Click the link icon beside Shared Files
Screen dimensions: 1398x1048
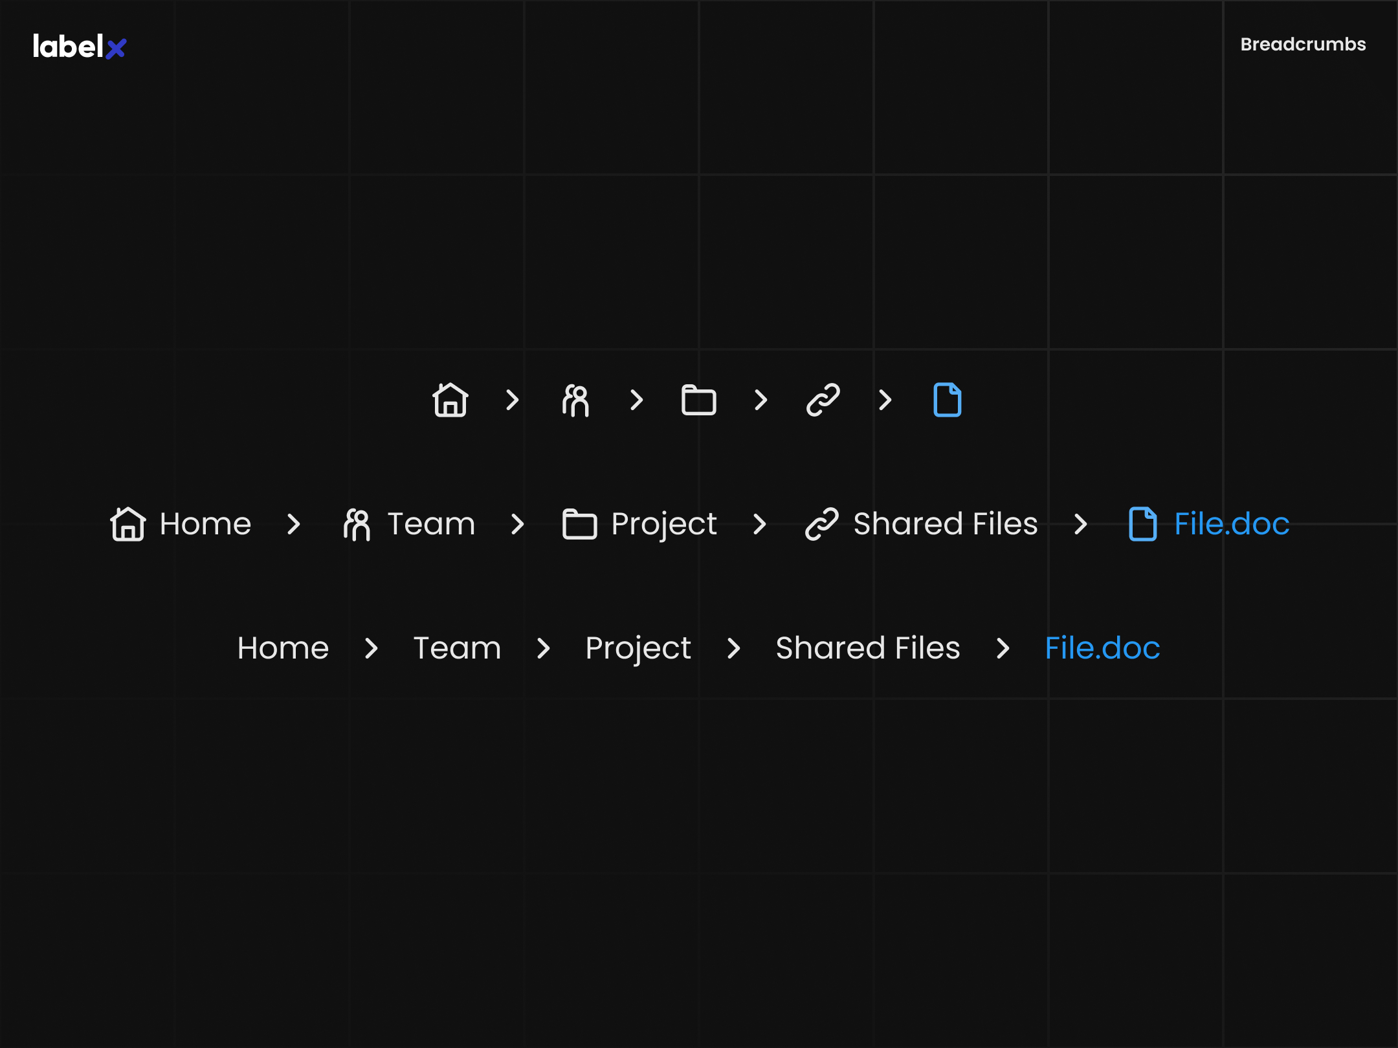pyautogui.click(x=821, y=524)
